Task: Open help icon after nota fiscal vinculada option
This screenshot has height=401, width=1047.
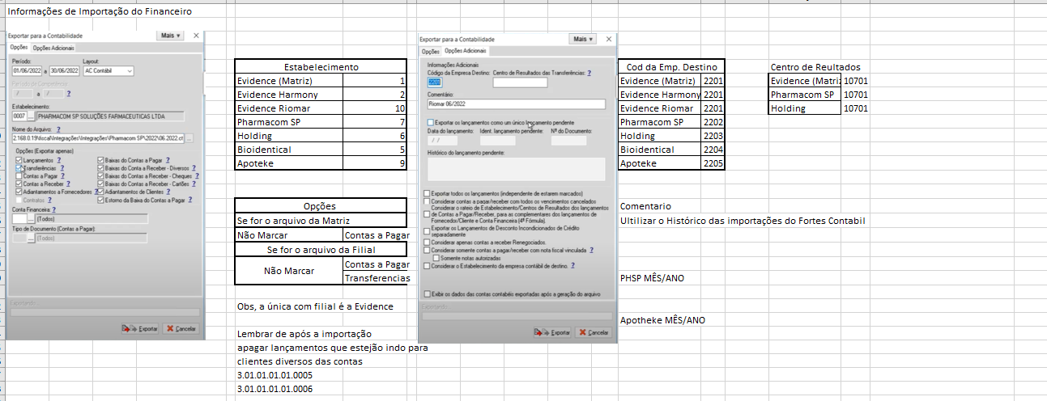Action: pos(591,250)
